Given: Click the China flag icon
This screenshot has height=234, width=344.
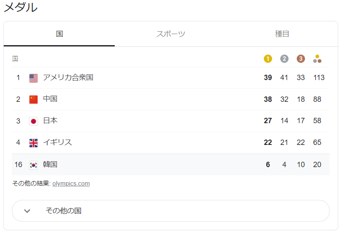Looking at the screenshot, I should [33, 99].
